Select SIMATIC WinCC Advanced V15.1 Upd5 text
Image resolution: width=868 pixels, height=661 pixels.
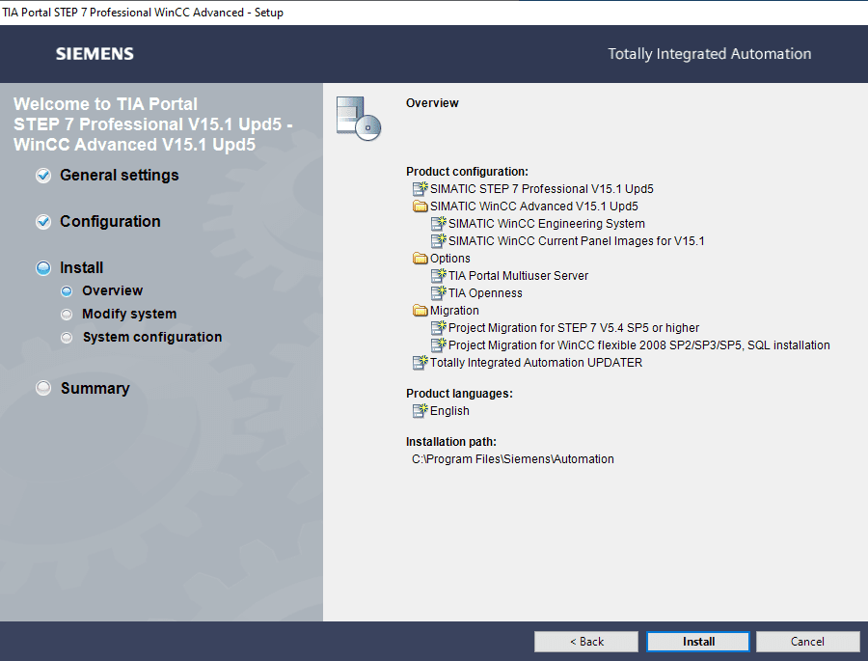[x=533, y=207]
